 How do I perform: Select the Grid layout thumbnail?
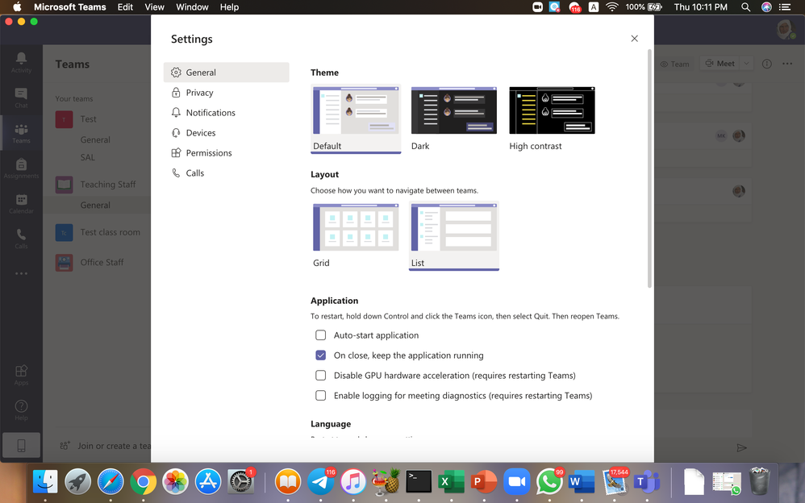[356, 227]
